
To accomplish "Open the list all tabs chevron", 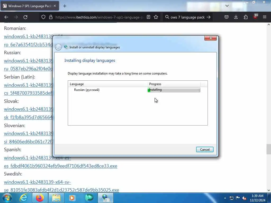I will (x=227, y=6).
